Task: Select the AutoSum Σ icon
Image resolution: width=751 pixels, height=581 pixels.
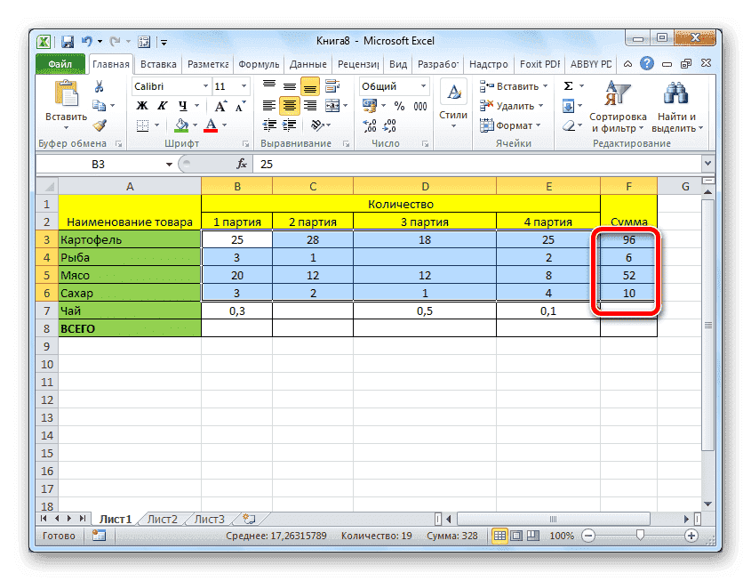Action: pos(569,85)
